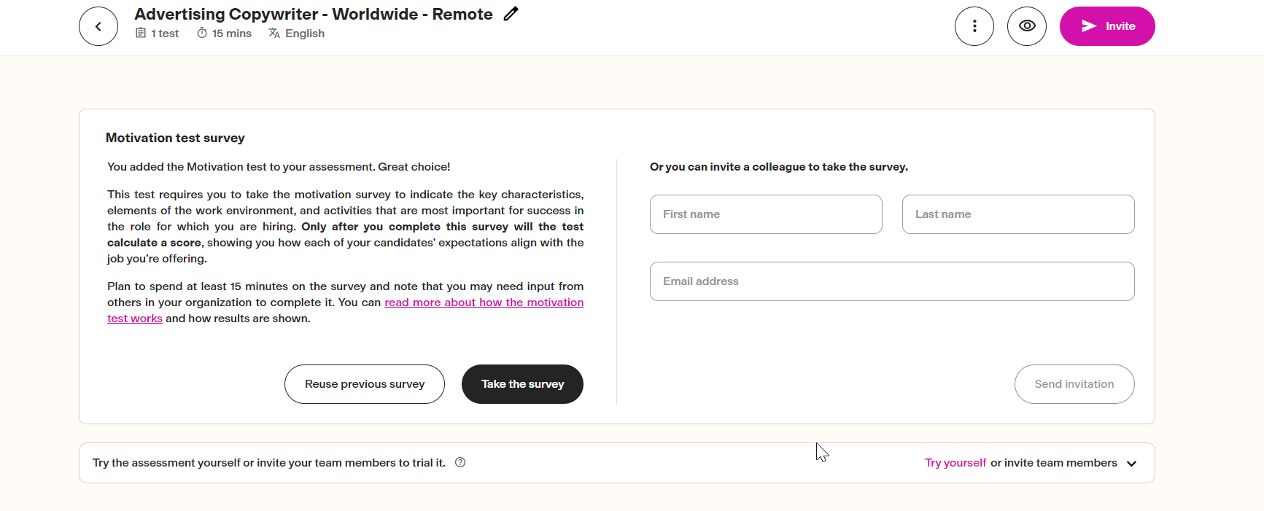Click the timer icon showing 15 mins
Viewport: 1264px width, 511px height.
click(x=201, y=33)
